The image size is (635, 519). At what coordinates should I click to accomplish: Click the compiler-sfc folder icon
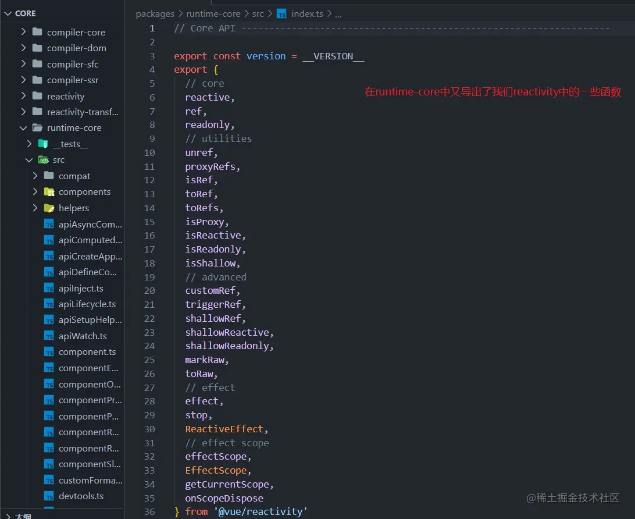pos(37,63)
